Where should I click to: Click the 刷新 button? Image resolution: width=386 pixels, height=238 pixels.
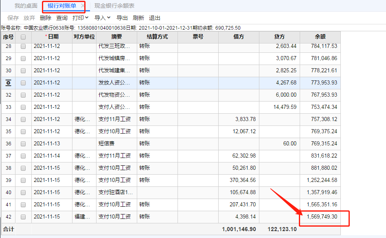[138, 18]
